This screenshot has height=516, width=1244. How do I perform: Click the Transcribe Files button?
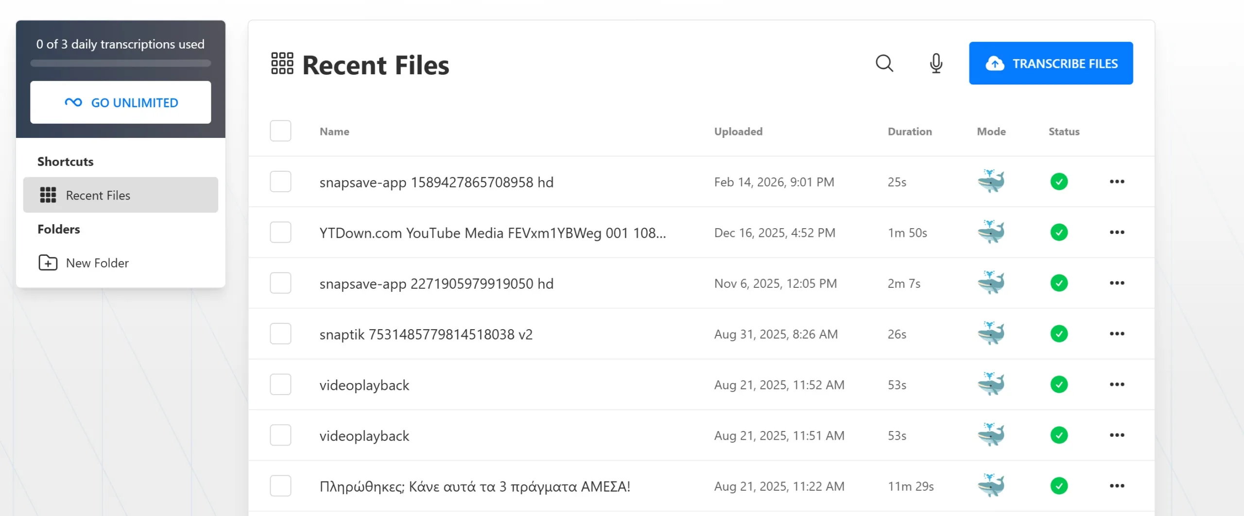(1051, 63)
